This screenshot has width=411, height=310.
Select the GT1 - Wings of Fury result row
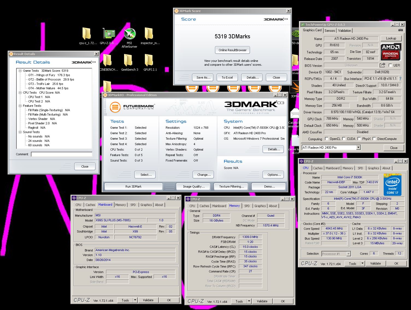tap(49, 75)
